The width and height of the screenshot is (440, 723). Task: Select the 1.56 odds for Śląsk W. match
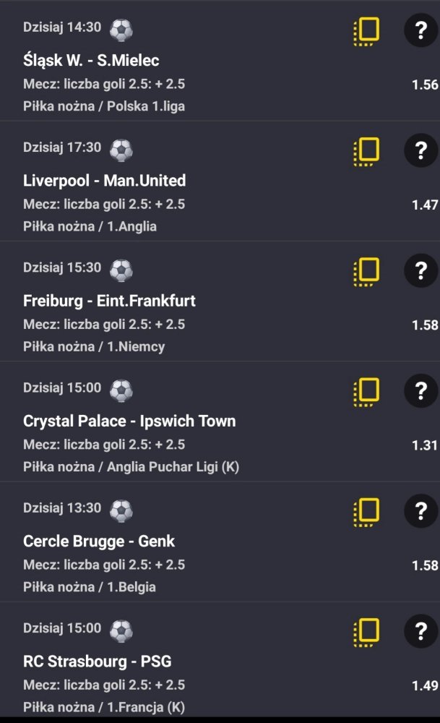425,85
